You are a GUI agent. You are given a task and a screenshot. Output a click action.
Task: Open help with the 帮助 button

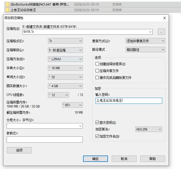(x=153, y=159)
